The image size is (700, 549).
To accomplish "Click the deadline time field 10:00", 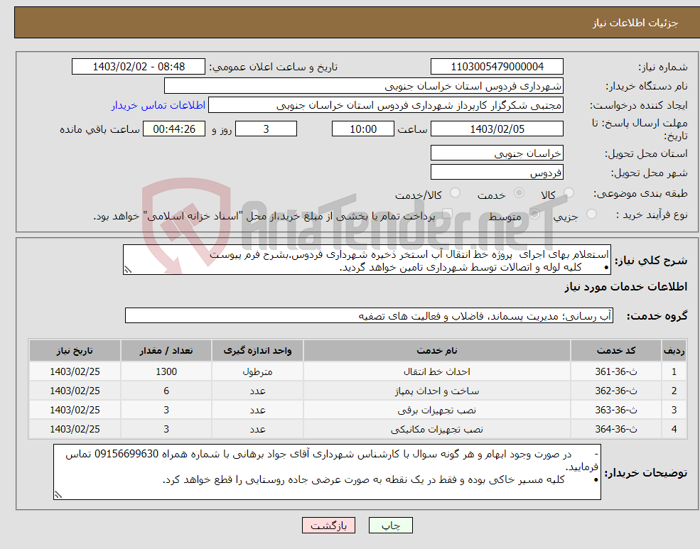I will (x=363, y=129).
